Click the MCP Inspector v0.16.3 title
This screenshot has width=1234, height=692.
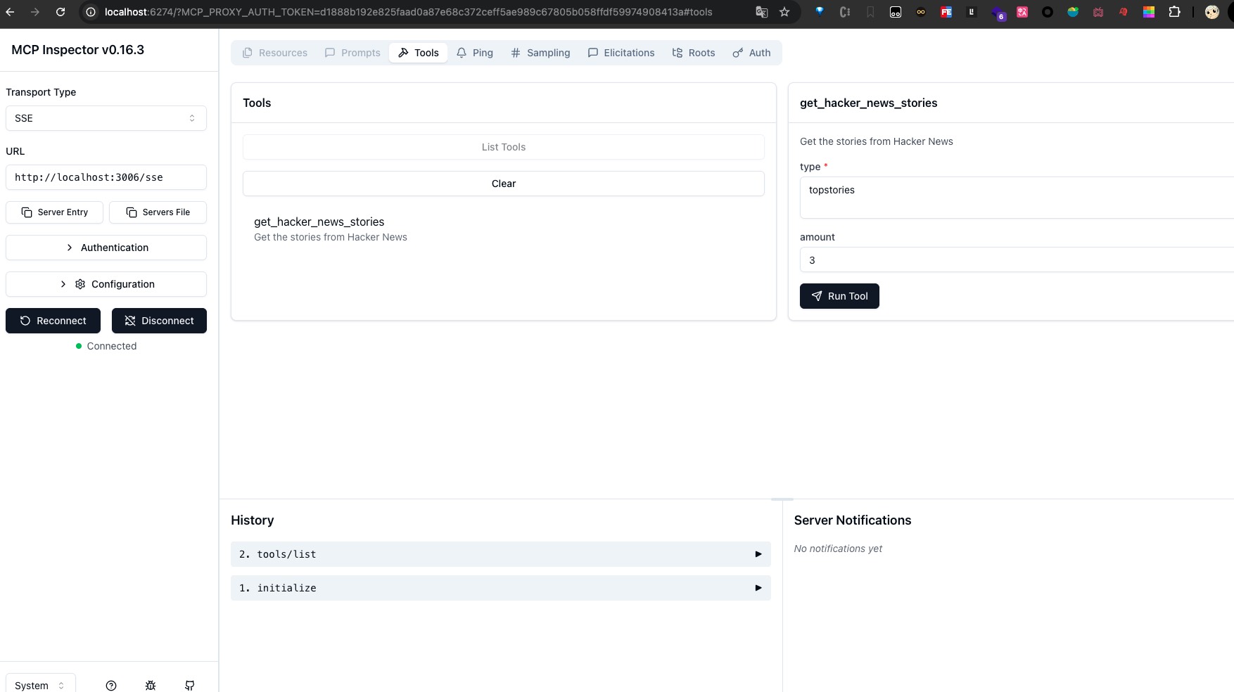78,50
